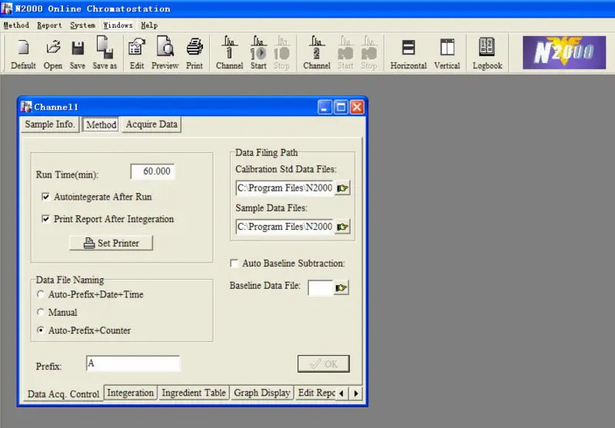Image resolution: width=615 pixels, height=428 pixels.
Task: Open Preview from the toolbar
Action: point(165,53)
